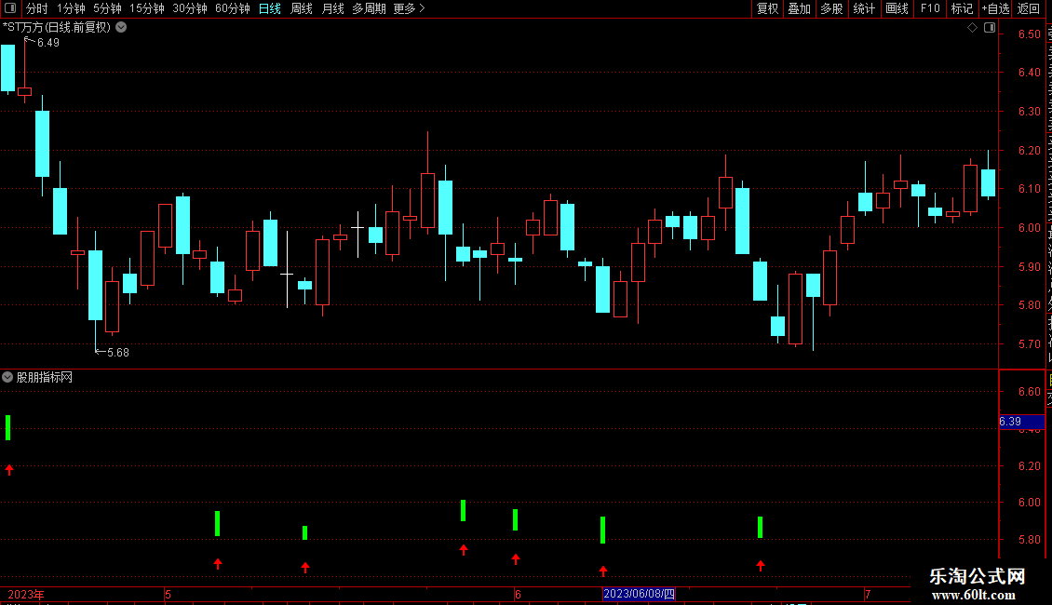Click the diamond icon in chart corner
This screenshot has width=1052, height=605.
[972, 28]
